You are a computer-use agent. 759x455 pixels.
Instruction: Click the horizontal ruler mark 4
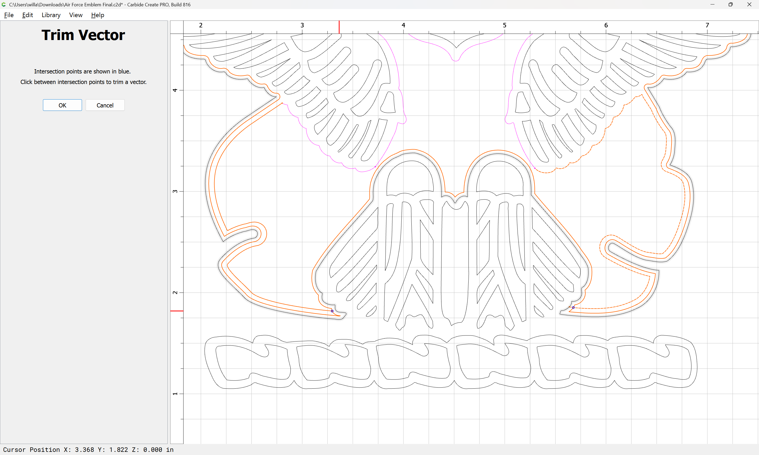click(403, 25)
